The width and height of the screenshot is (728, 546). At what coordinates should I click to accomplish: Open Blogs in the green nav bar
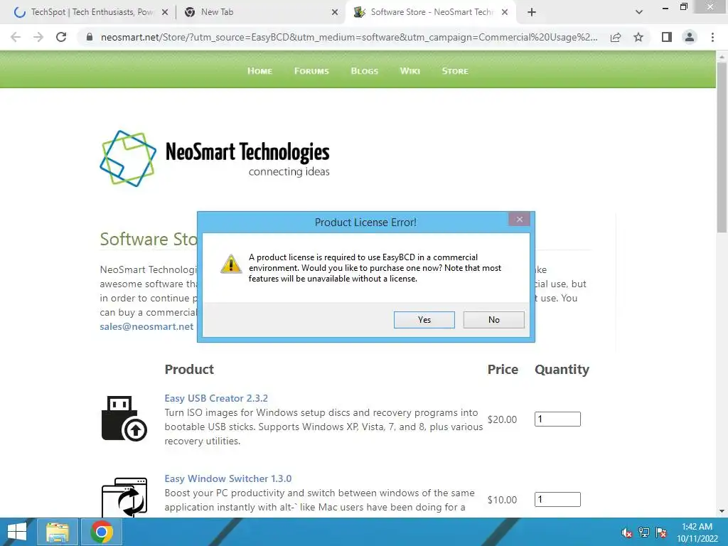pyautogui.click(x=365, y=71)
